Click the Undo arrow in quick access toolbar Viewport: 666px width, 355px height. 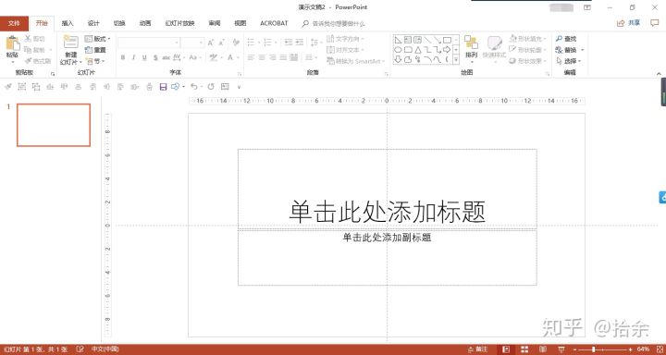coord(193,87)
